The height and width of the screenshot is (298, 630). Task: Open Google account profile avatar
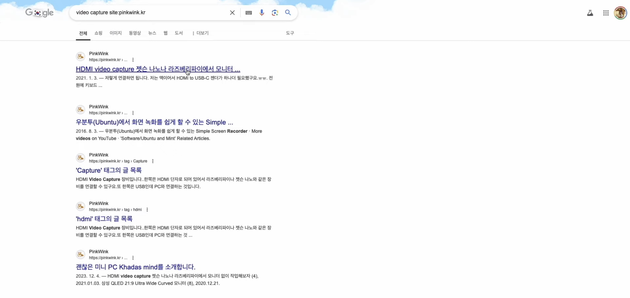620,13
